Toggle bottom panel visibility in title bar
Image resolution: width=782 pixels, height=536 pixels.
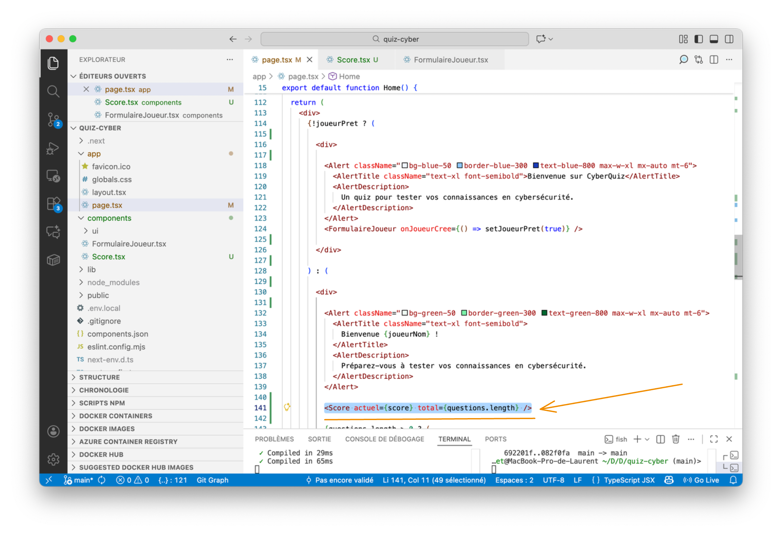tap(714, 39)
